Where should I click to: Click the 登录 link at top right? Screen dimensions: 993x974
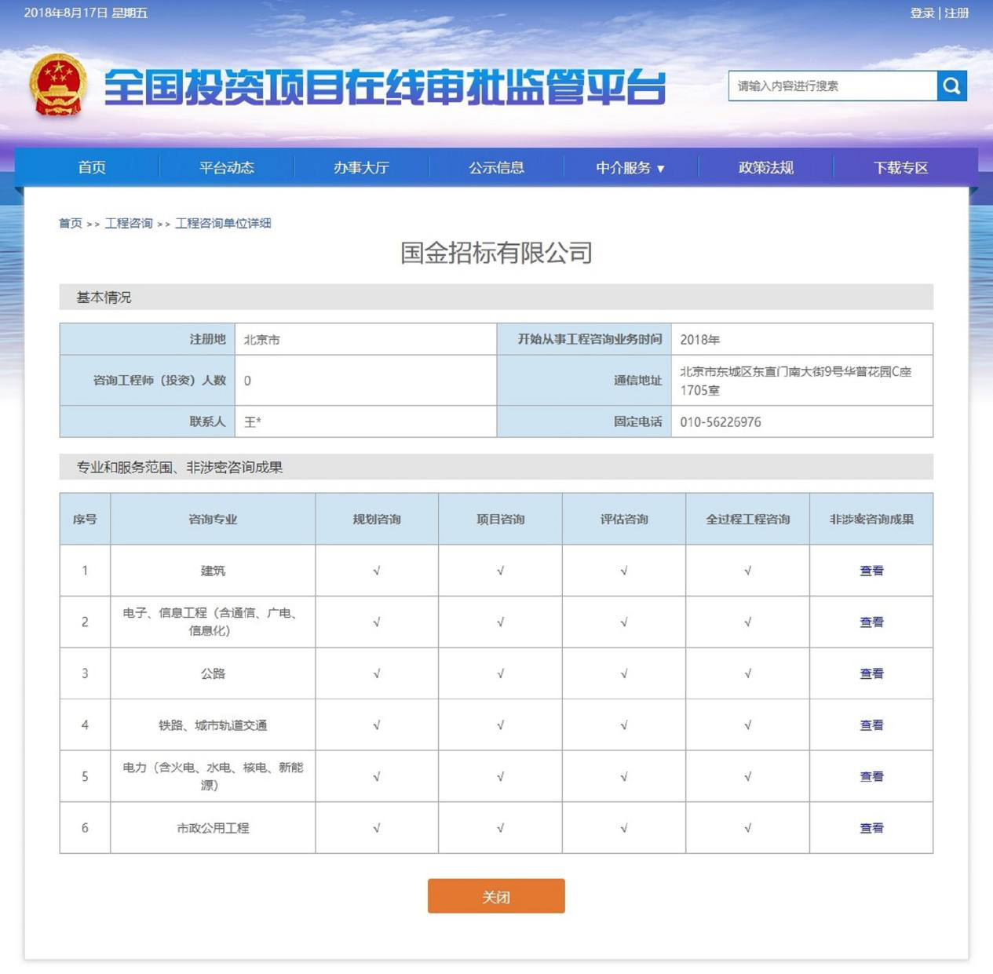922,13
